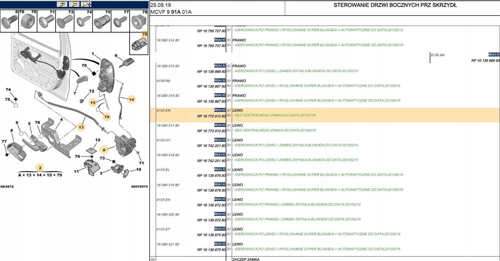Open part number 9135 EN

click(163, 111)
